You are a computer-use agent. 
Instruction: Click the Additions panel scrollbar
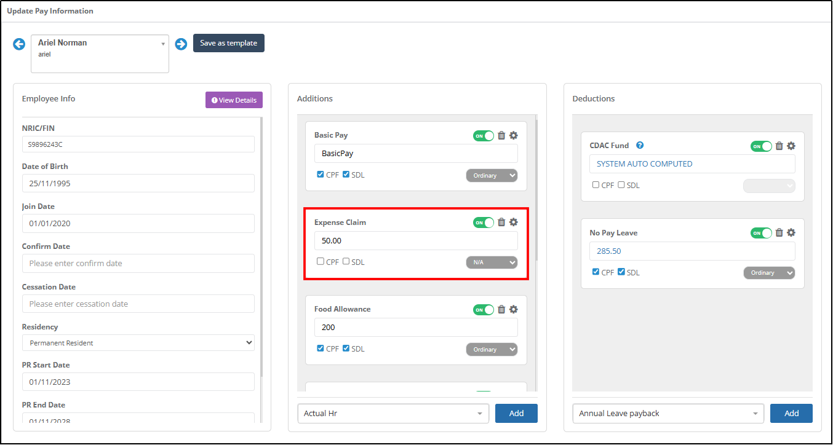(536, 189)
